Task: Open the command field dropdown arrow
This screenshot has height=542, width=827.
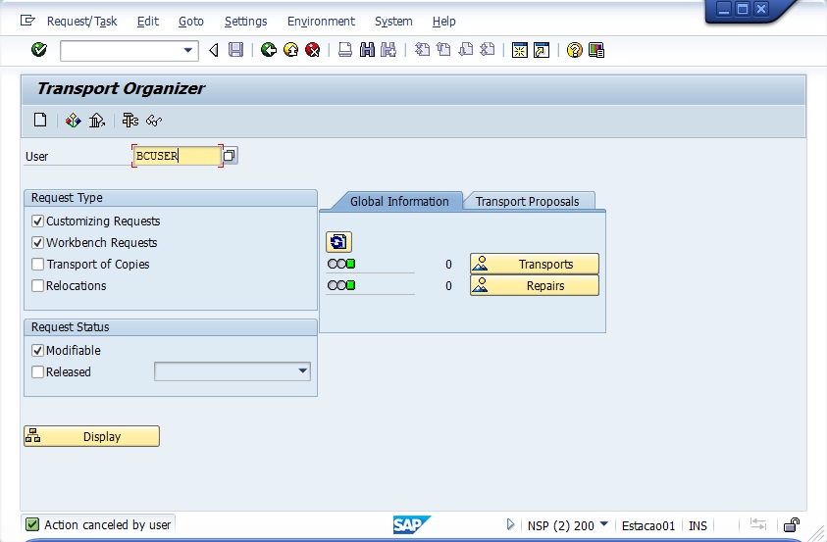Action: [x=188, y=50]
